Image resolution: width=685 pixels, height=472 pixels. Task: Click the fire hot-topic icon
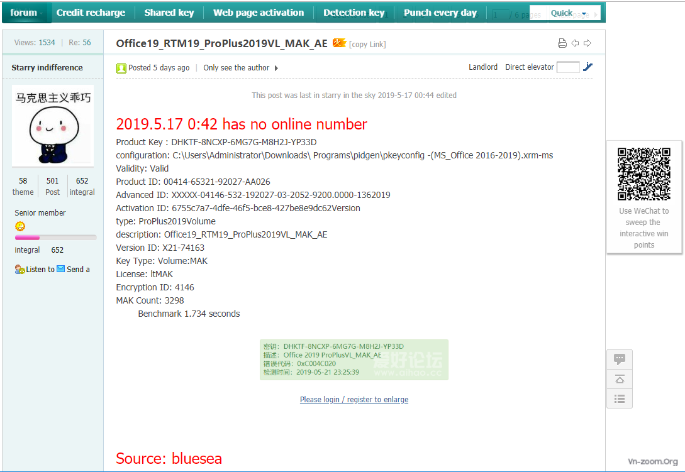click(x=339, y=43)
